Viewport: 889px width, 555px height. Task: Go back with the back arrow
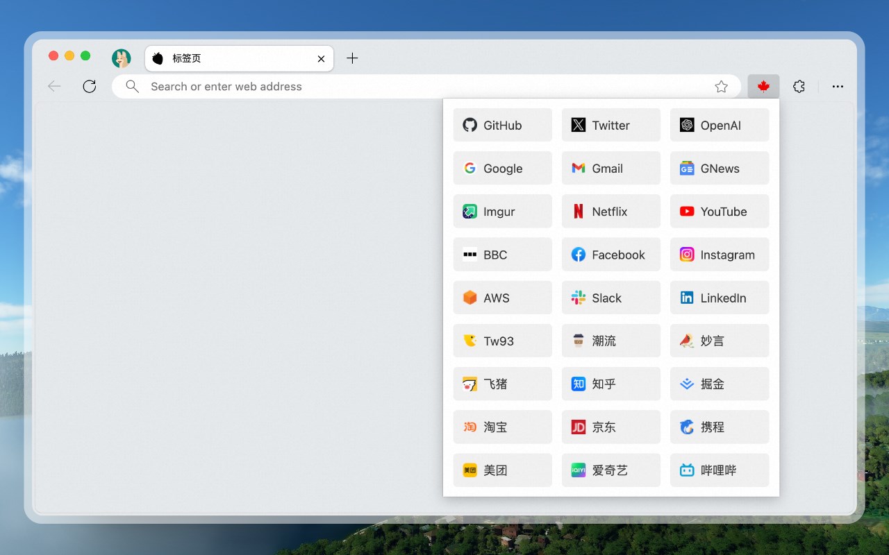pyautogui.click(x=54, y=87)
